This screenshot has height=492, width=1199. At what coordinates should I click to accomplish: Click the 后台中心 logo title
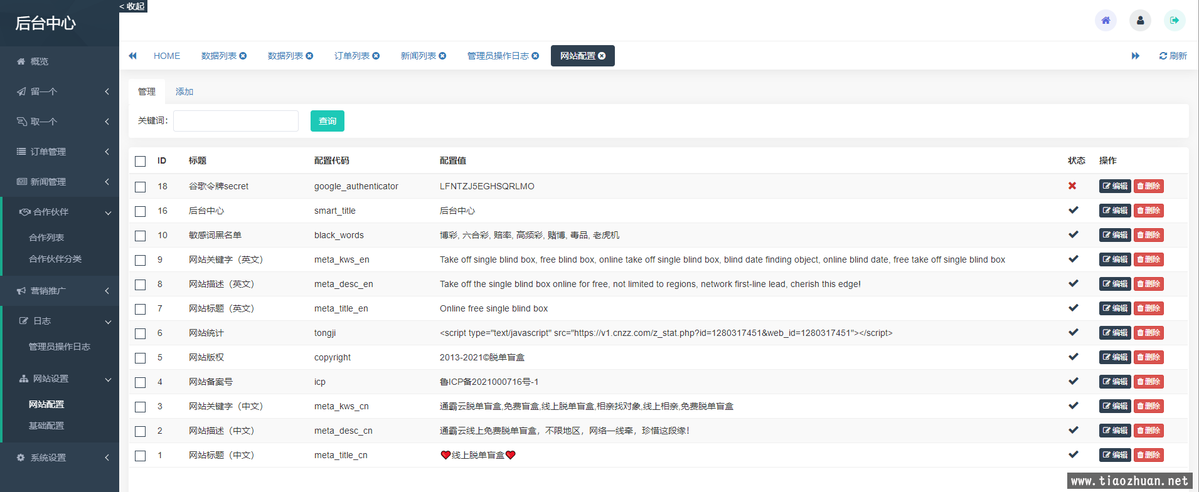[45, 23]
